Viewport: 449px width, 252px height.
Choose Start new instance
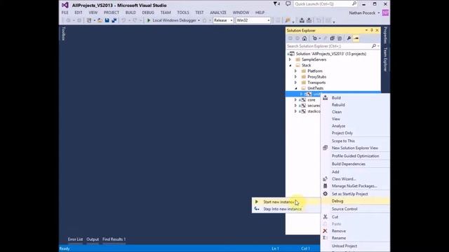click(x=286, y=202)
